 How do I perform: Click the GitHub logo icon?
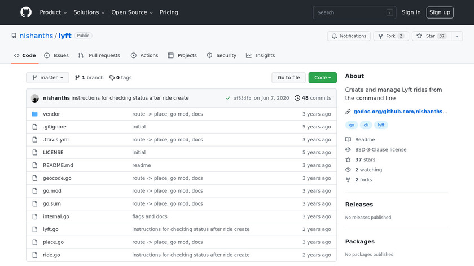tap(26, 12)
